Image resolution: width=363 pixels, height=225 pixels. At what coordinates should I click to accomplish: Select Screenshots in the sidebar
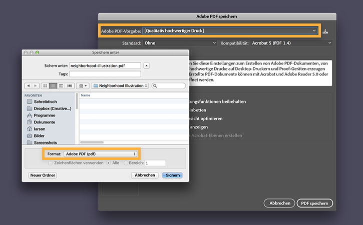click(x=46, y=142)
